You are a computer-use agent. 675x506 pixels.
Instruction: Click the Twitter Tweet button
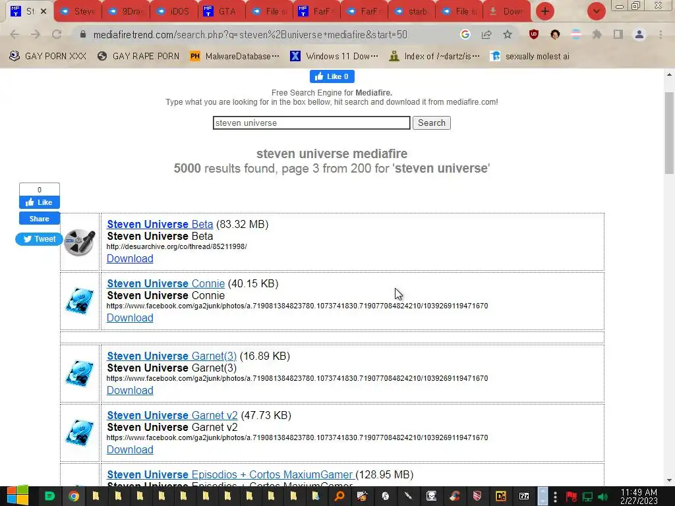point(39,239)
